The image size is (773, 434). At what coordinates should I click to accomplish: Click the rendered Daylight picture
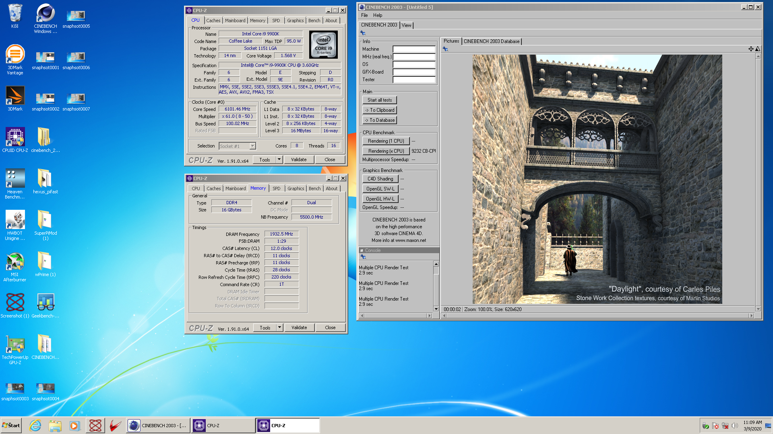point(597,179)
